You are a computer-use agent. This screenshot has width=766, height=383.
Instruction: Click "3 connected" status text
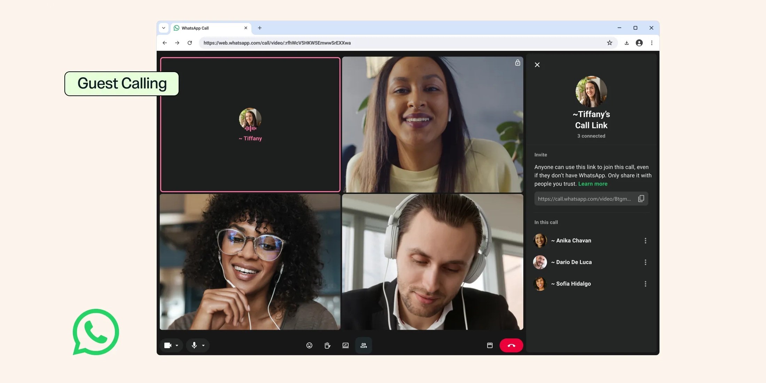click(x=591, y=136)
